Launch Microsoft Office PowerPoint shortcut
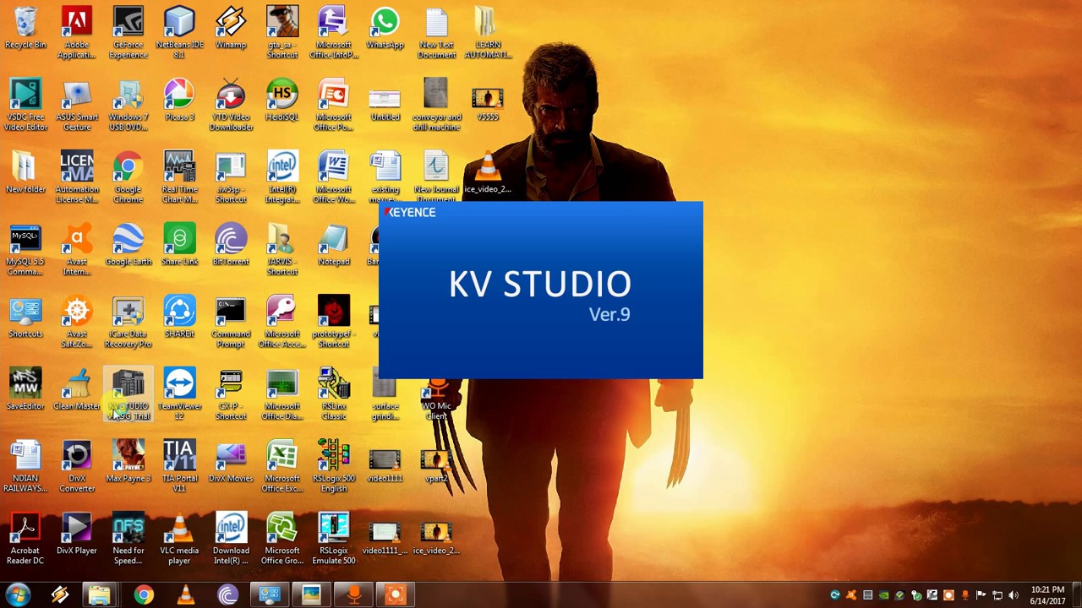 (333, 106)
